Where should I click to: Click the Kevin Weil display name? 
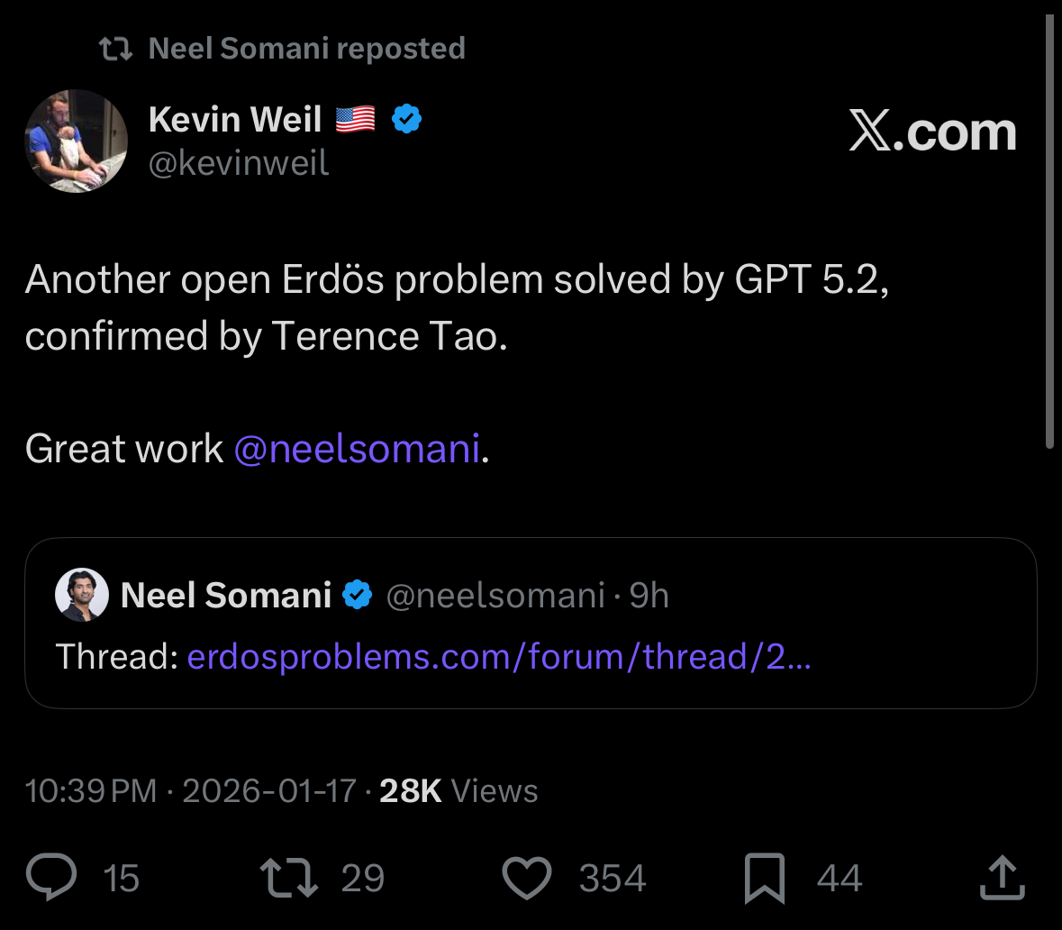(x=235, y=119)
